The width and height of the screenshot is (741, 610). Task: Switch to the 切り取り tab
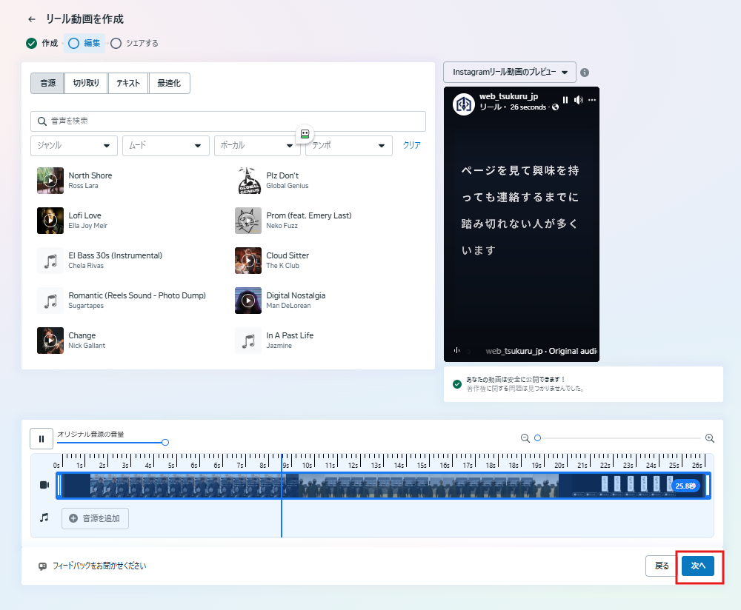86,84
